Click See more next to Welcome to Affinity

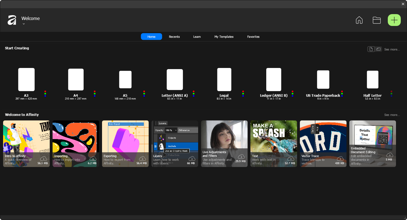[x=392, y=115]
